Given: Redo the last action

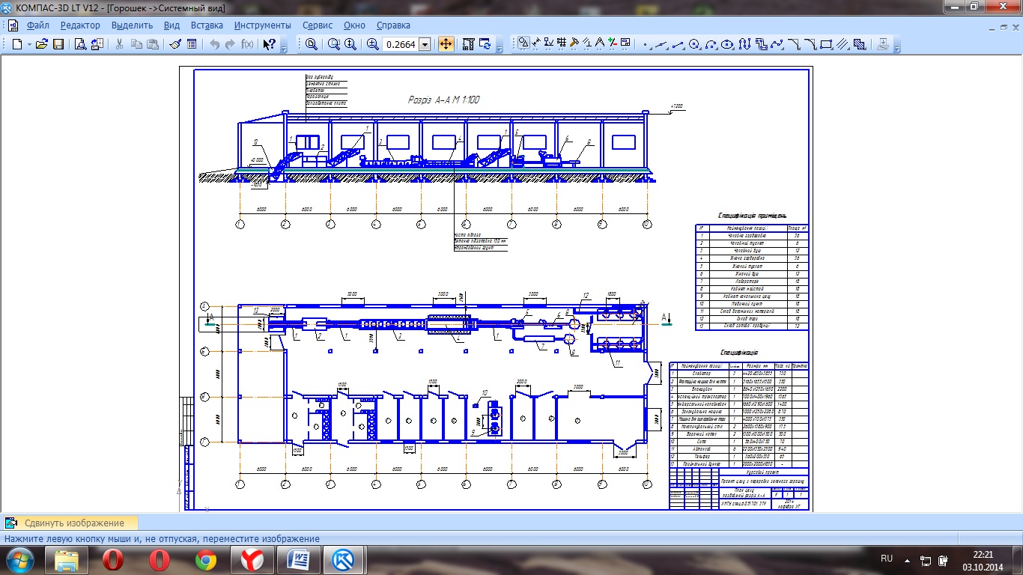Looking at the screenshot, I should (x=230, y=44).
